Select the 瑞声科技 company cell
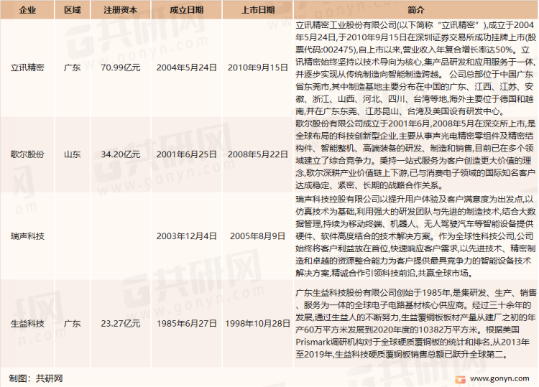 [27, 236]
